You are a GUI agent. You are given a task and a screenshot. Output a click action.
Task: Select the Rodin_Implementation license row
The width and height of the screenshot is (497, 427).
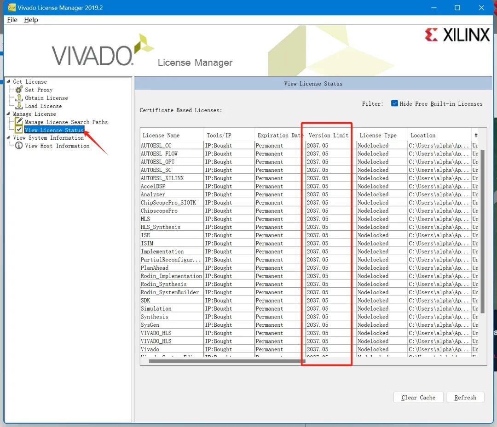(309, 276)
